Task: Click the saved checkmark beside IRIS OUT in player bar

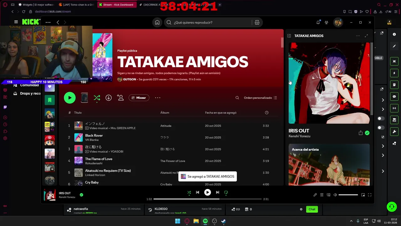Action: click(81, 195)
